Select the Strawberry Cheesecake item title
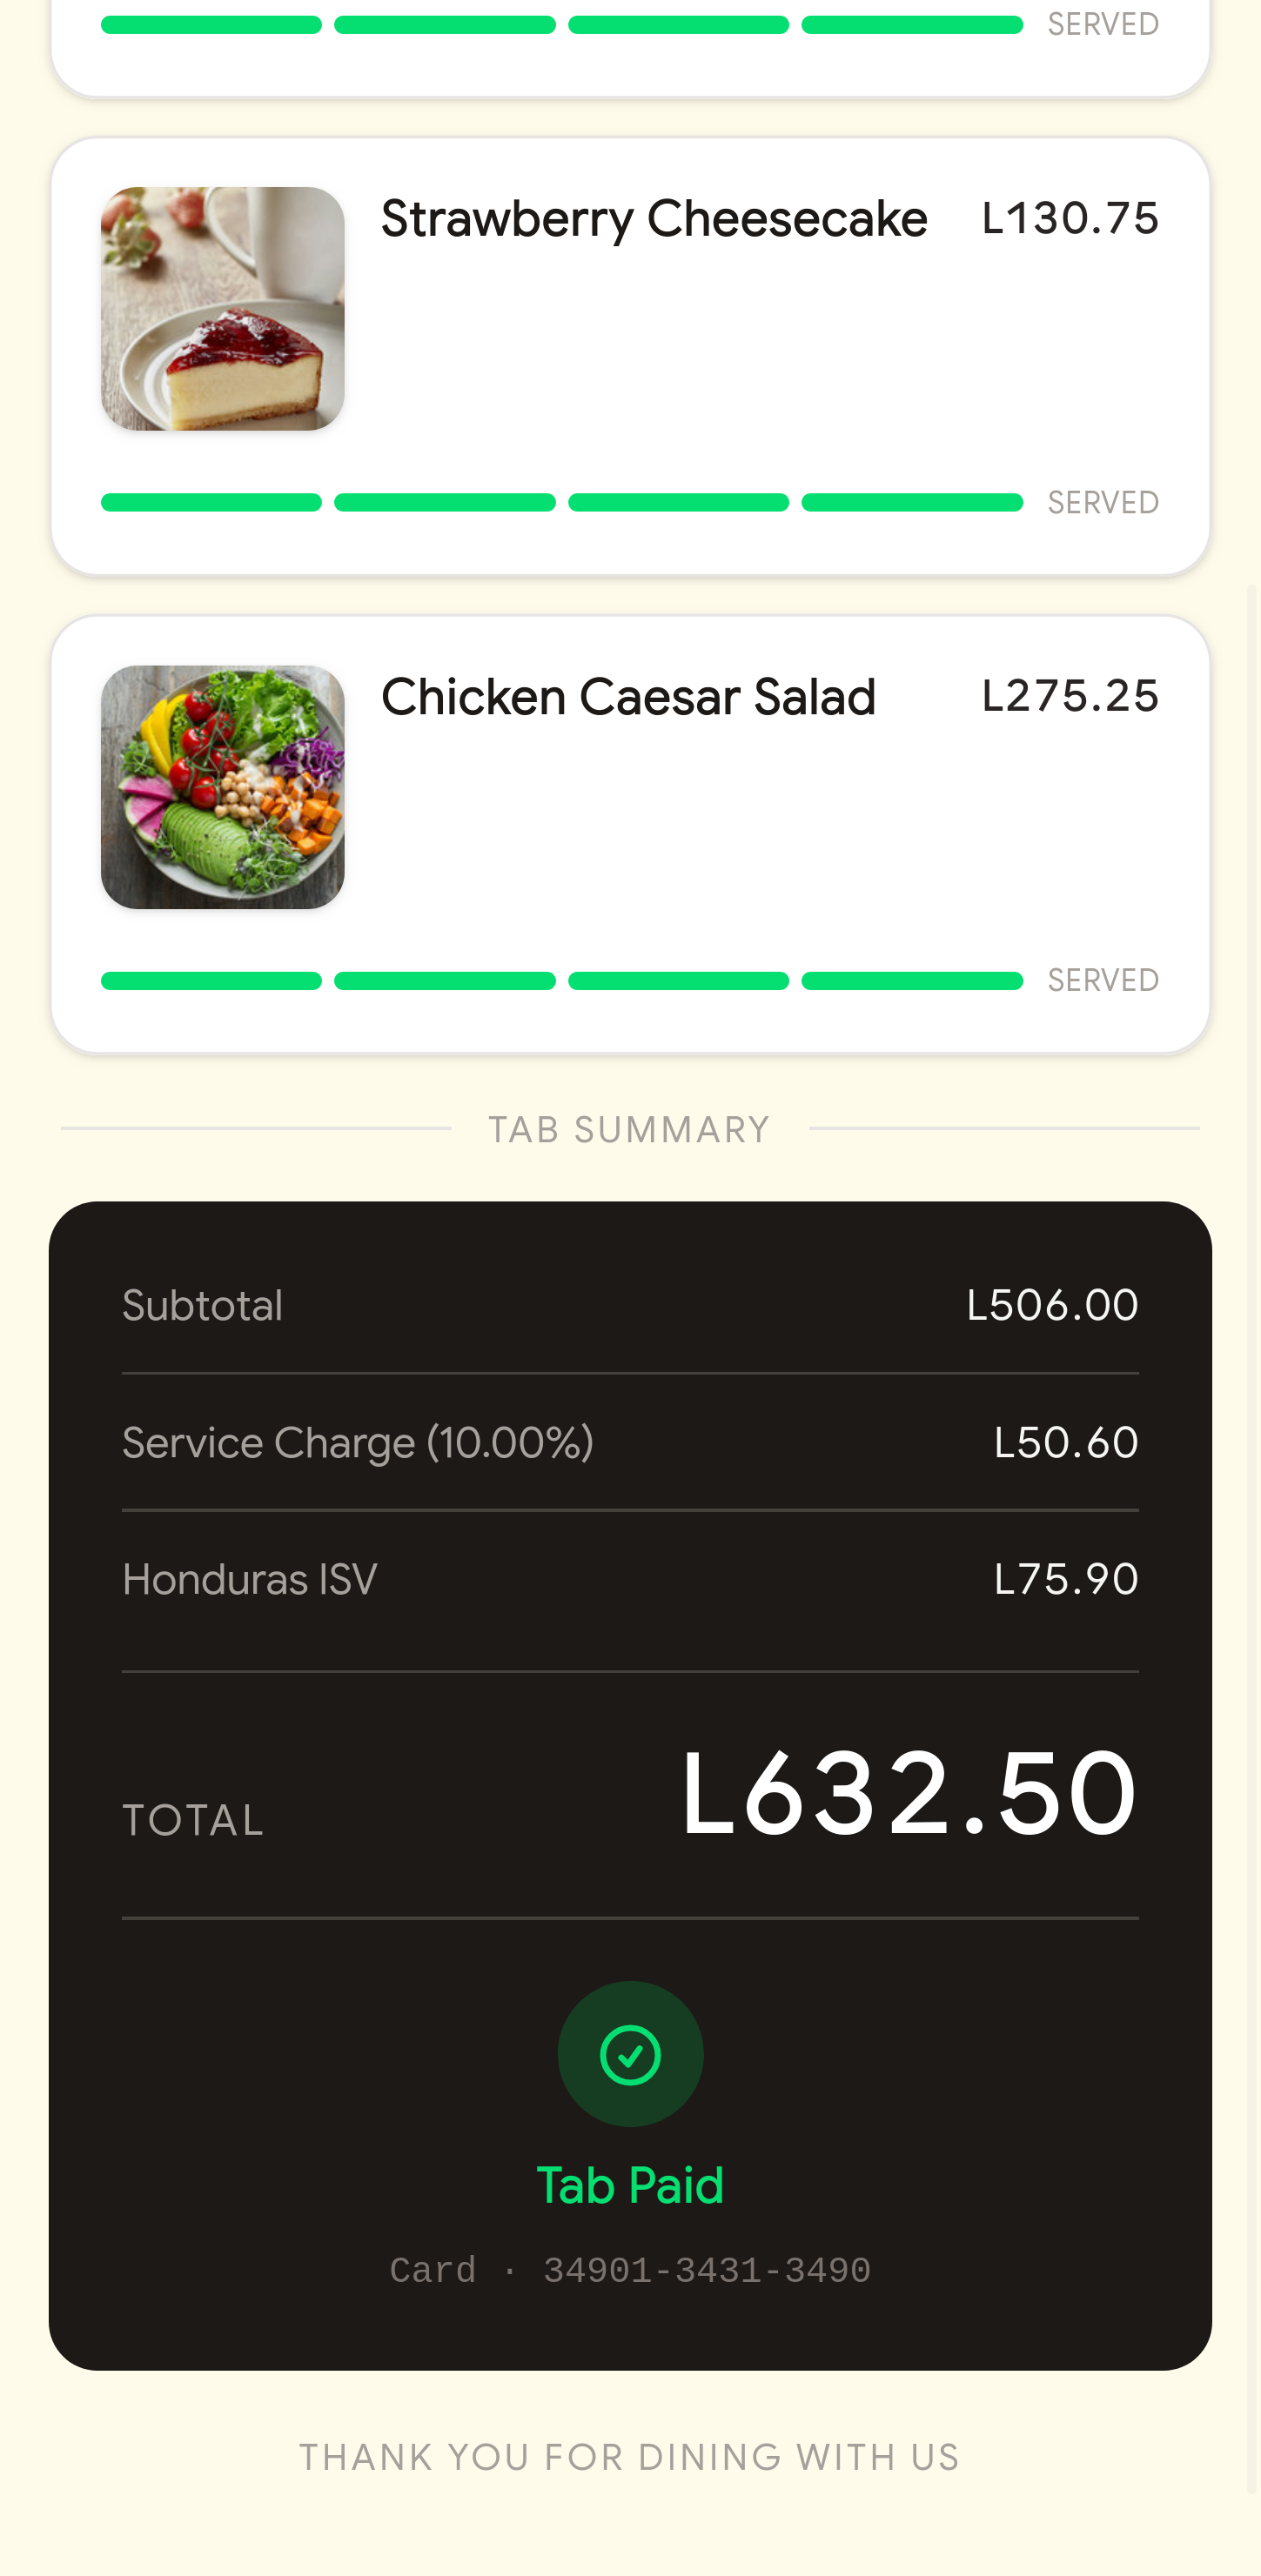The height and width of the screenshot is (2576, 1261). (653, 219)
